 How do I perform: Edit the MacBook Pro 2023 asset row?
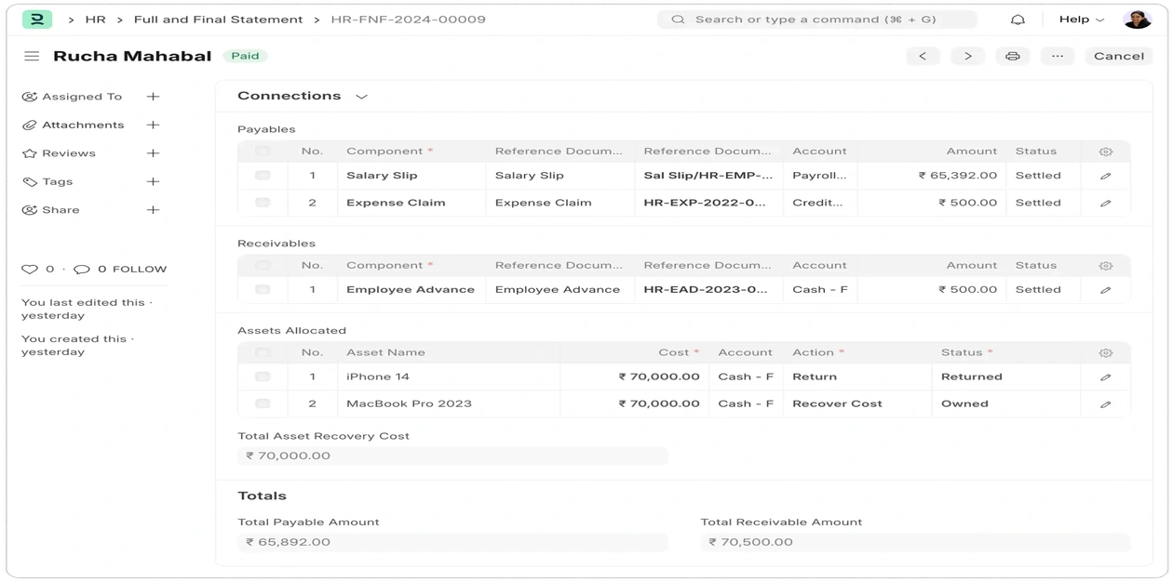click(1105, 404)
